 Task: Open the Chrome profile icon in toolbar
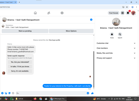click(132, 7)
